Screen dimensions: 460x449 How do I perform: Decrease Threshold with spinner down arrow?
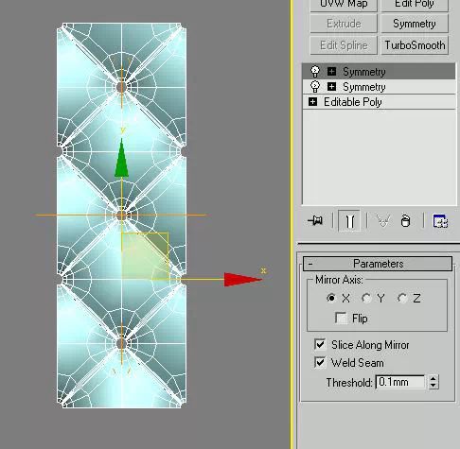[x=433, y=386]
